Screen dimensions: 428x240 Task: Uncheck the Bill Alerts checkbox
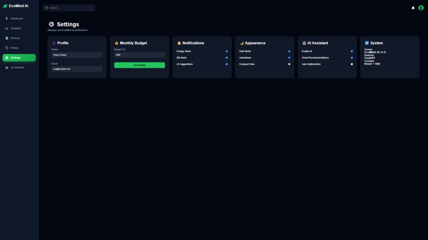227,58
